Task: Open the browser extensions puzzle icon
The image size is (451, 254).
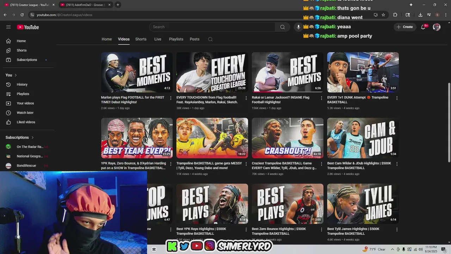Action: coord(395,15)
